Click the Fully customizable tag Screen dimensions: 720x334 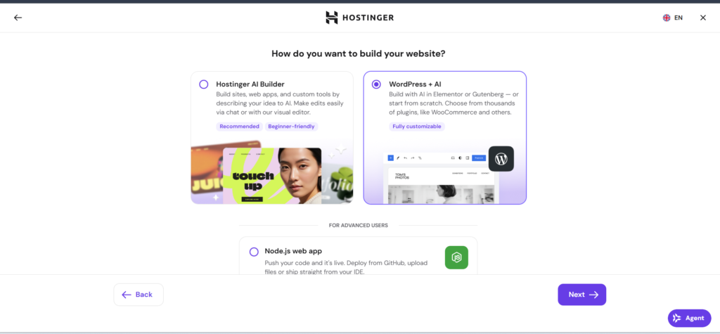pos(416,127)
